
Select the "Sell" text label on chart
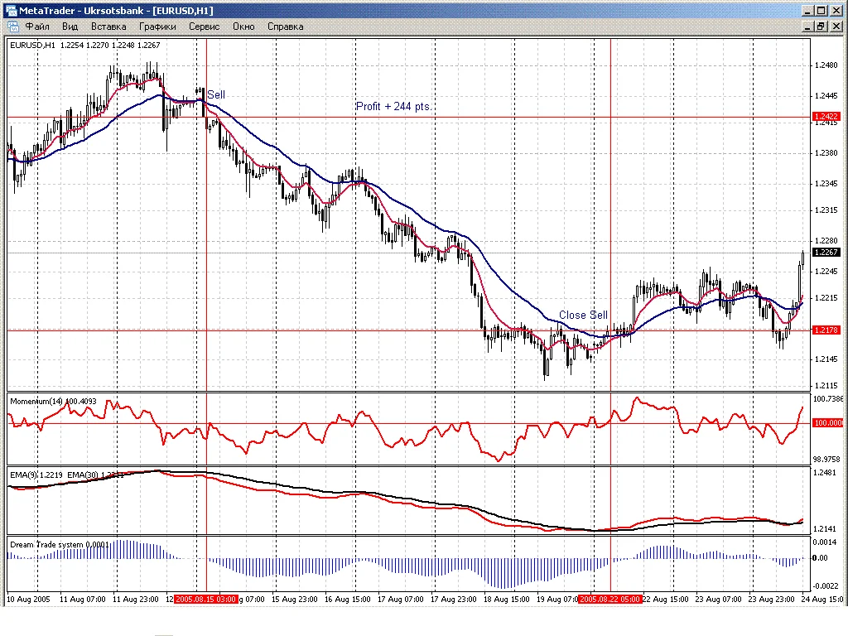[x=216, y=95]
